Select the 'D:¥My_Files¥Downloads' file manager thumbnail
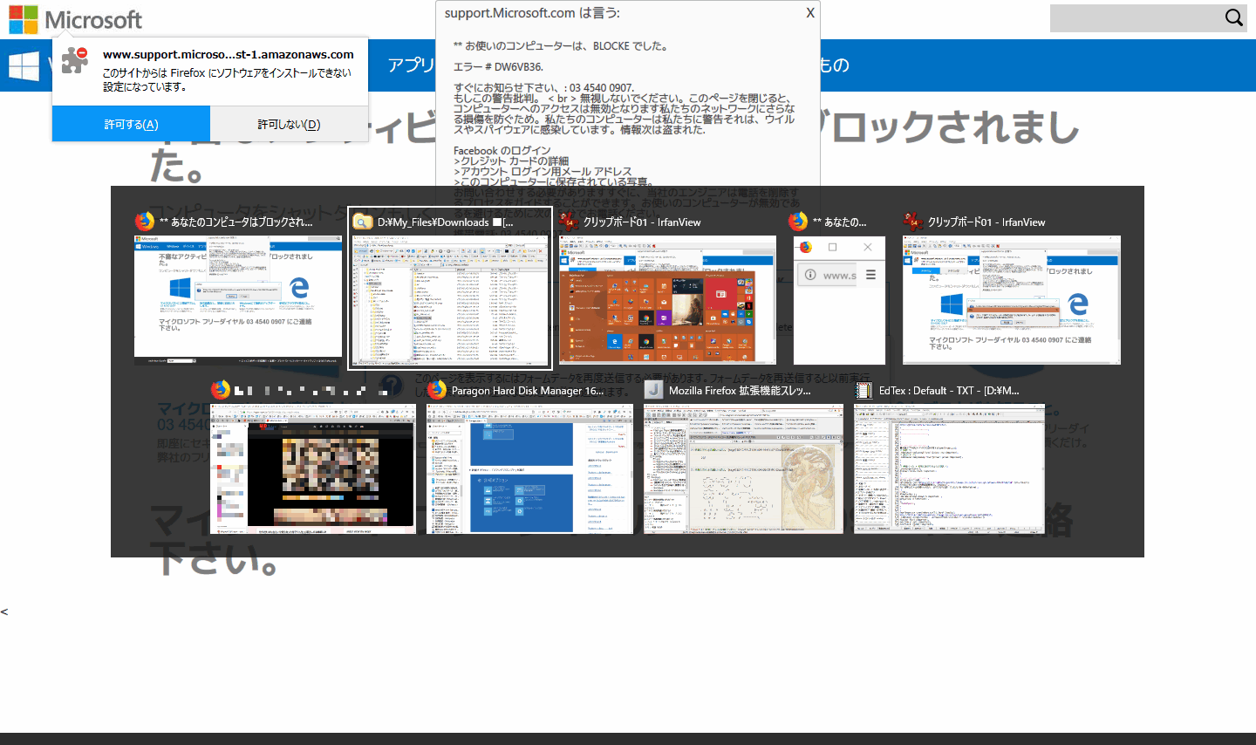1256x745 pixels. pyautogui.click(x=450, y=301)
